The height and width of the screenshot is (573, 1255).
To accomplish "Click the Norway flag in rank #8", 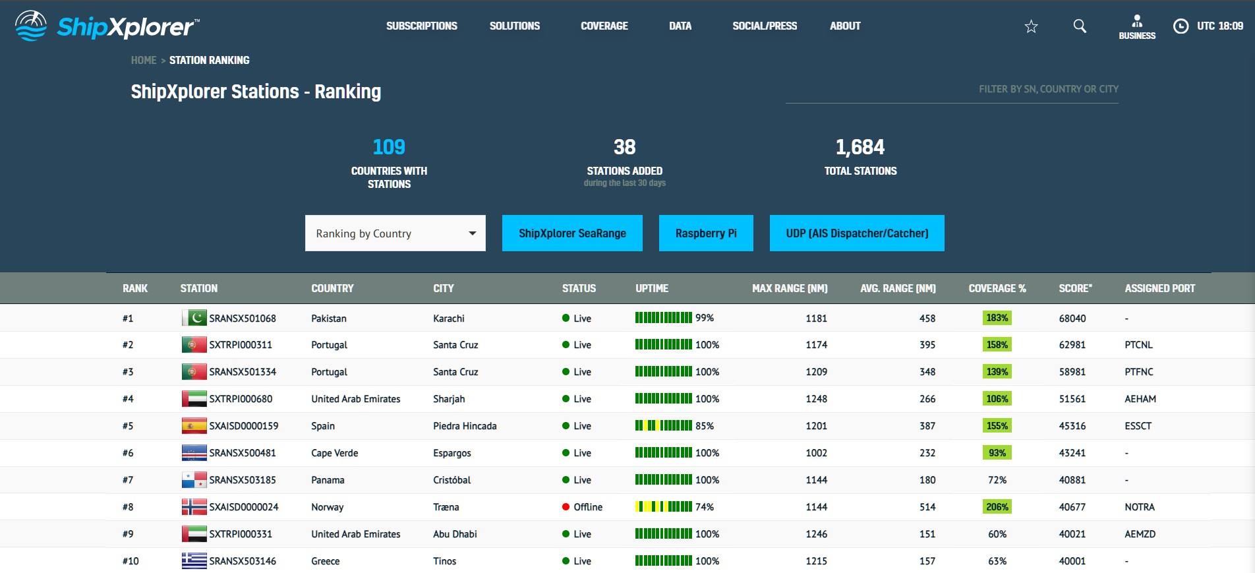I will point(194,507).
